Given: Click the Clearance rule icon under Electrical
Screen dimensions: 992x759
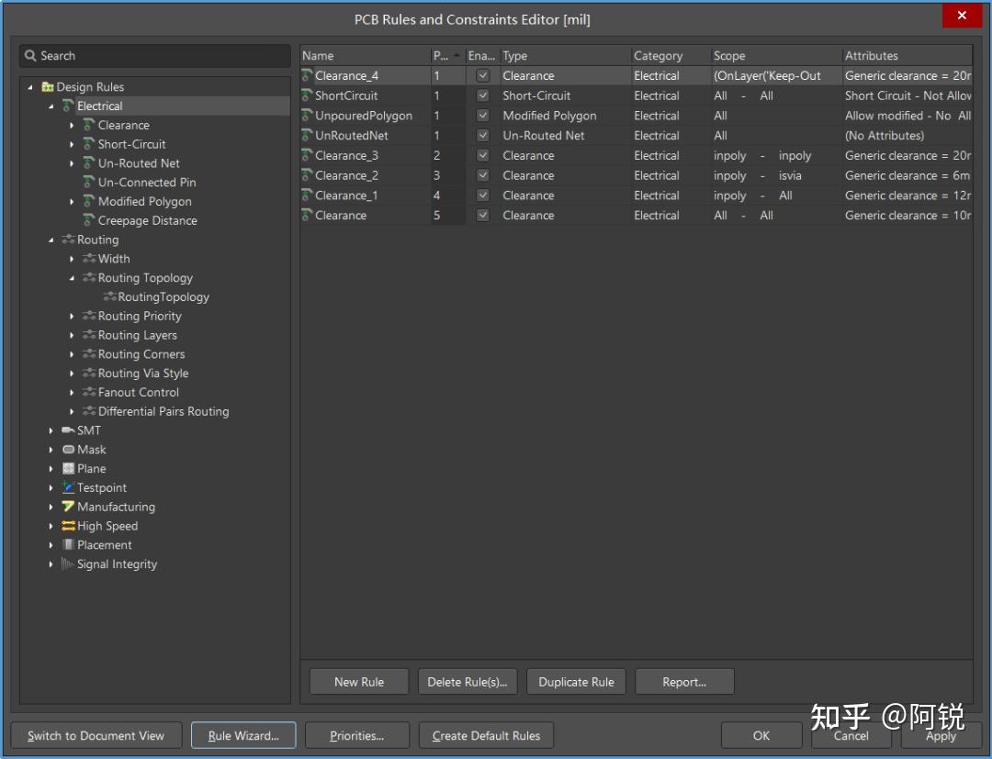Looking at the screenshot, I should coord(86,125).
